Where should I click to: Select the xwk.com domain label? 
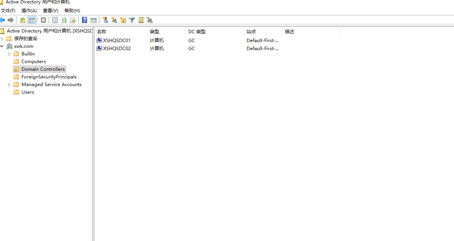(24, 46)
